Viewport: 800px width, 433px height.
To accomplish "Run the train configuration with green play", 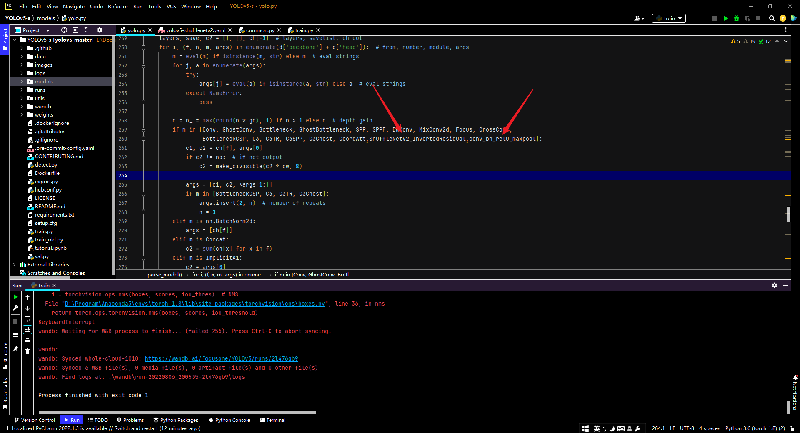I will 726,18.
